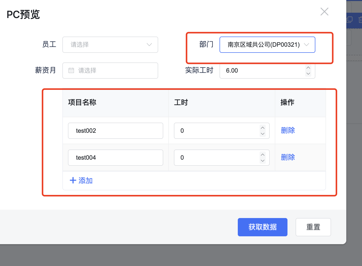Increase 工时 in test002 row
This screenshot has height=266, width=362.
click(x=263, y=128)
